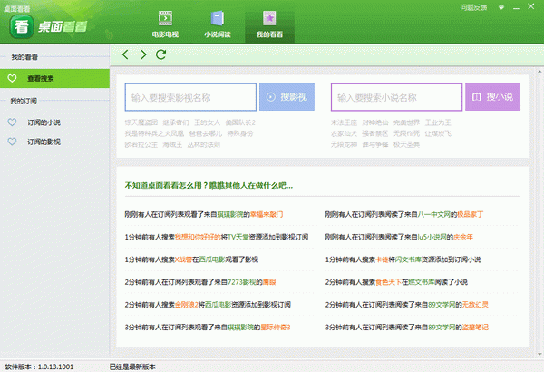This screenshot has width=544, height=372.
Task: Open the green 八一中文网 source link
Action: pos(433,214)
